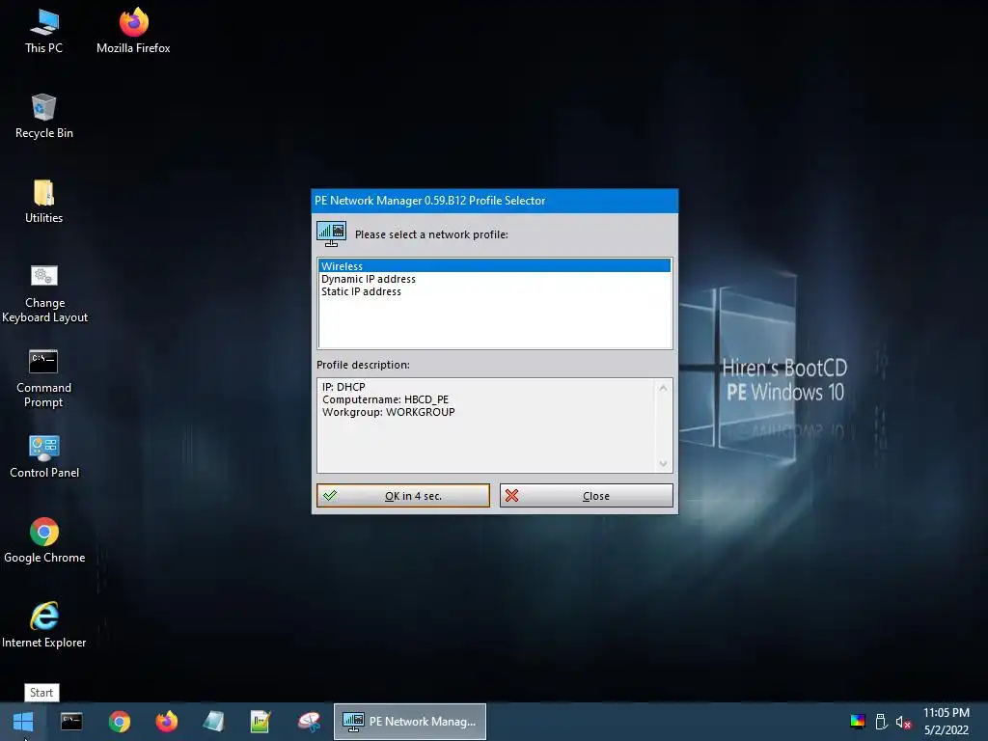Select Change Keyboard Layout desktop icon
The width and height of the screenshot is (988, 741).
coord(44,293)
